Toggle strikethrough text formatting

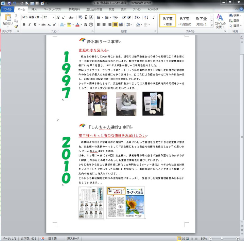coord(43,24)
